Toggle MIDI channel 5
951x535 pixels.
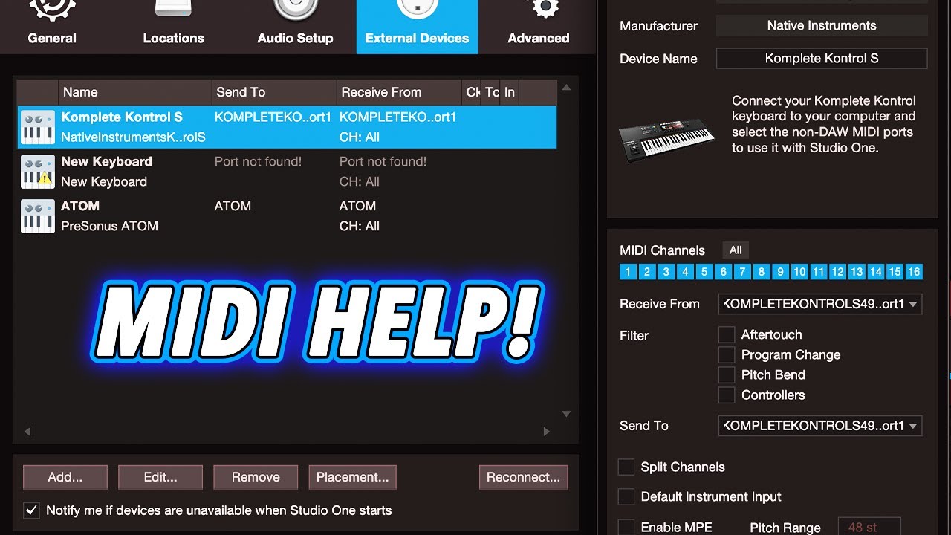704,272
